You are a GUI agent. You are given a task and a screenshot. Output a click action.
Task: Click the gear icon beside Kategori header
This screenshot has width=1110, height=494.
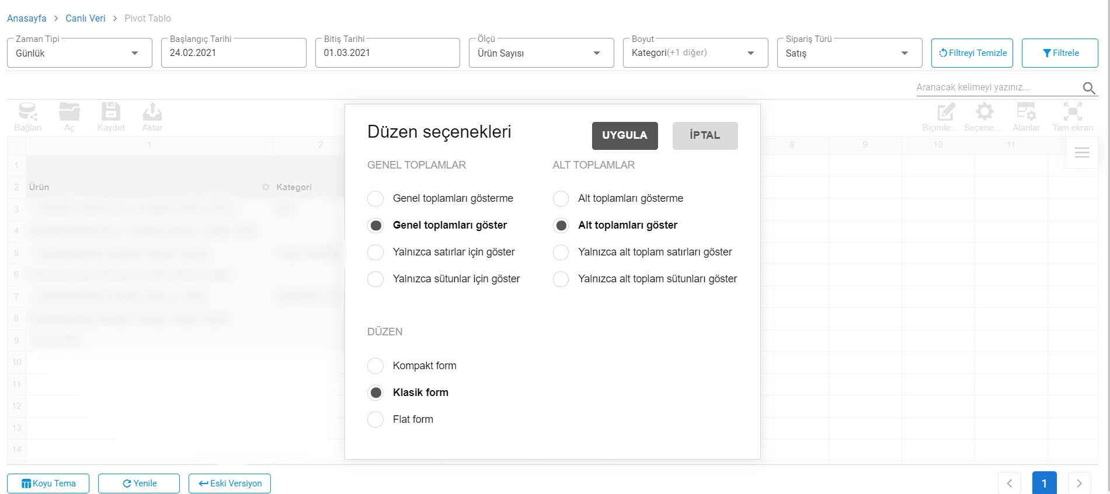[266, 187]
